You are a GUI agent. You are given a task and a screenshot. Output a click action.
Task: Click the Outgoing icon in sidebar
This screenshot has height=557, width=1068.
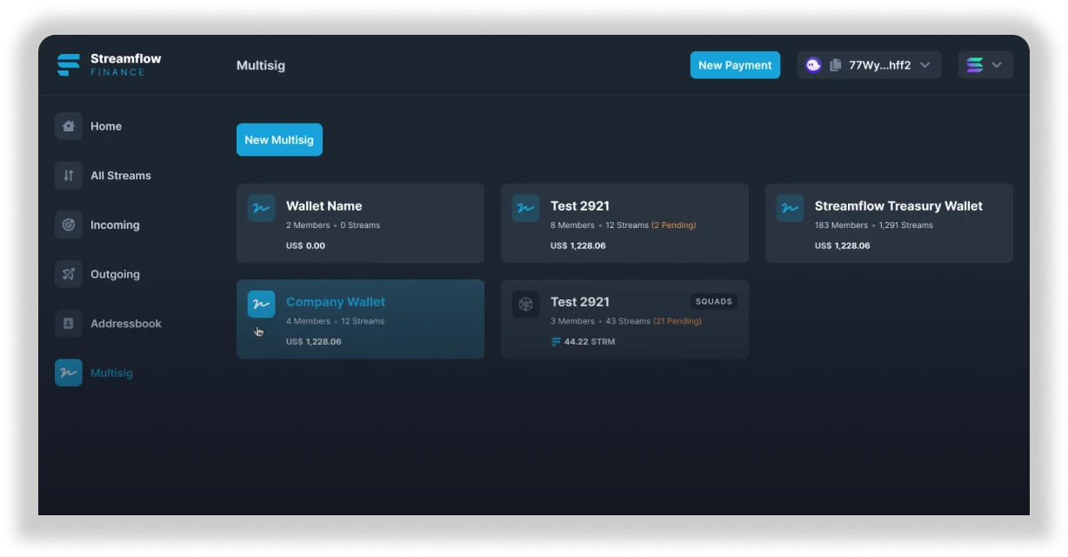pos(69,274)
